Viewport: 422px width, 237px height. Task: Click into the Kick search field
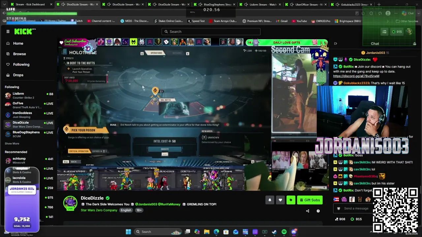click(x=211, y=32)
